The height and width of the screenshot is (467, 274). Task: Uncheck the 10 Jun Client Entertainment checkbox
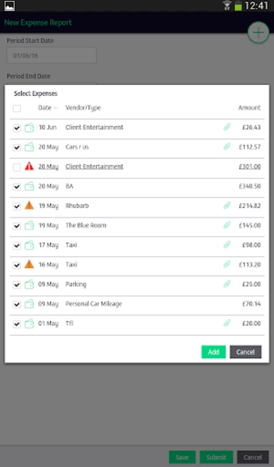[x=17, y=128]
